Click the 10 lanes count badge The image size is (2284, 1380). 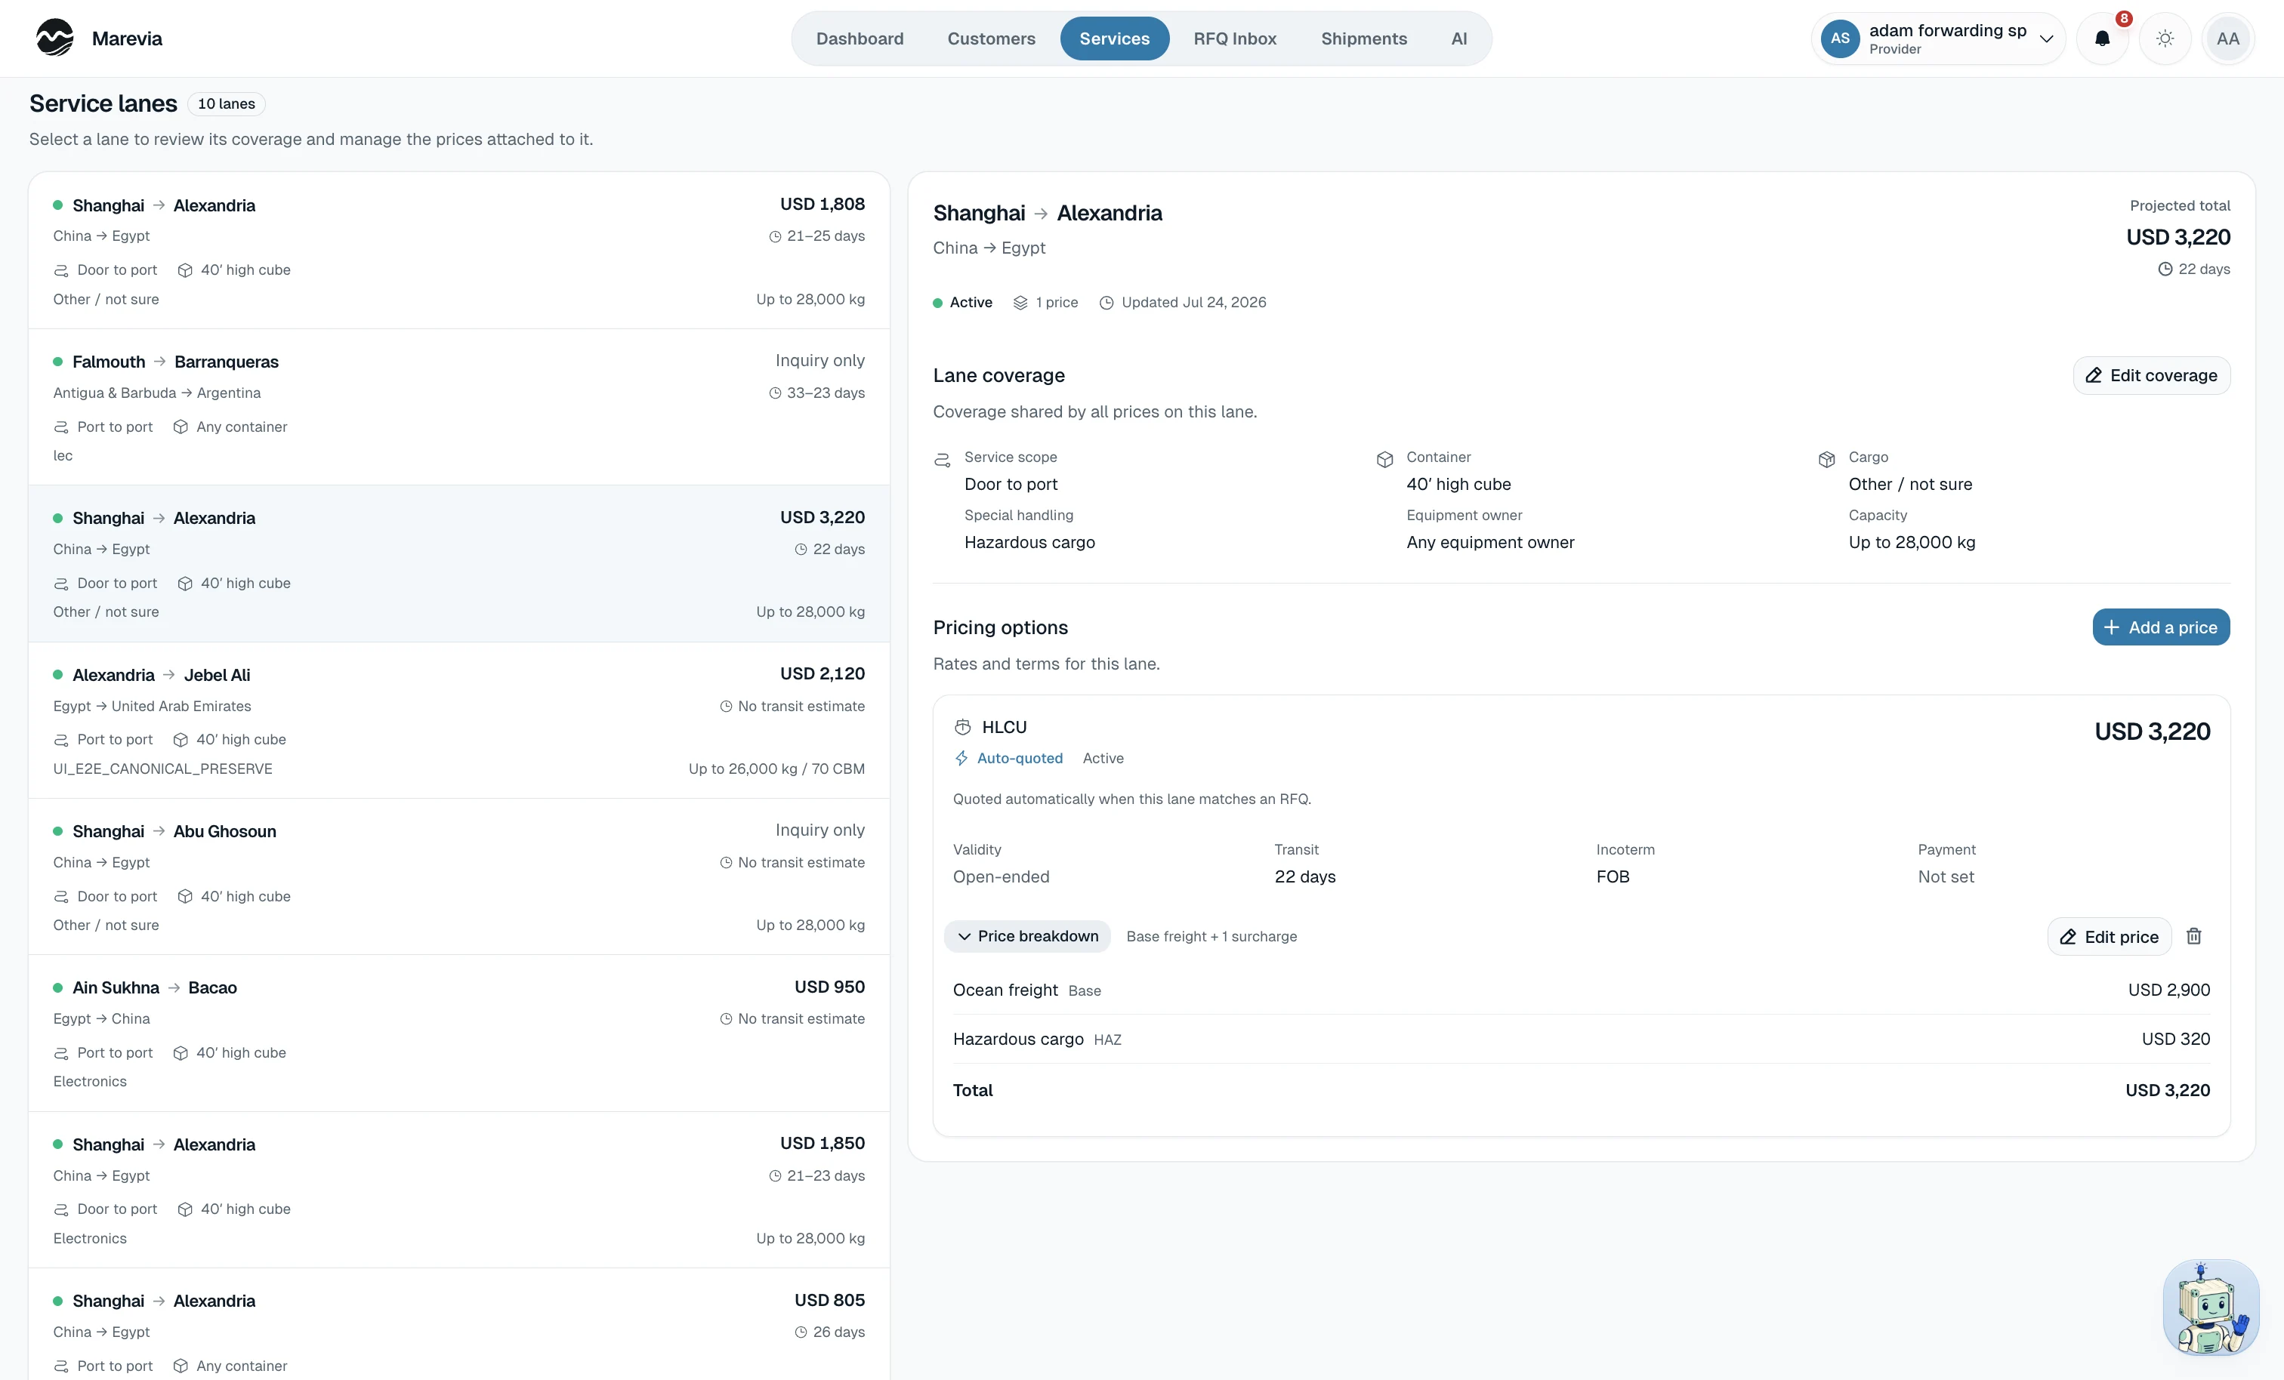pos(226,103)
